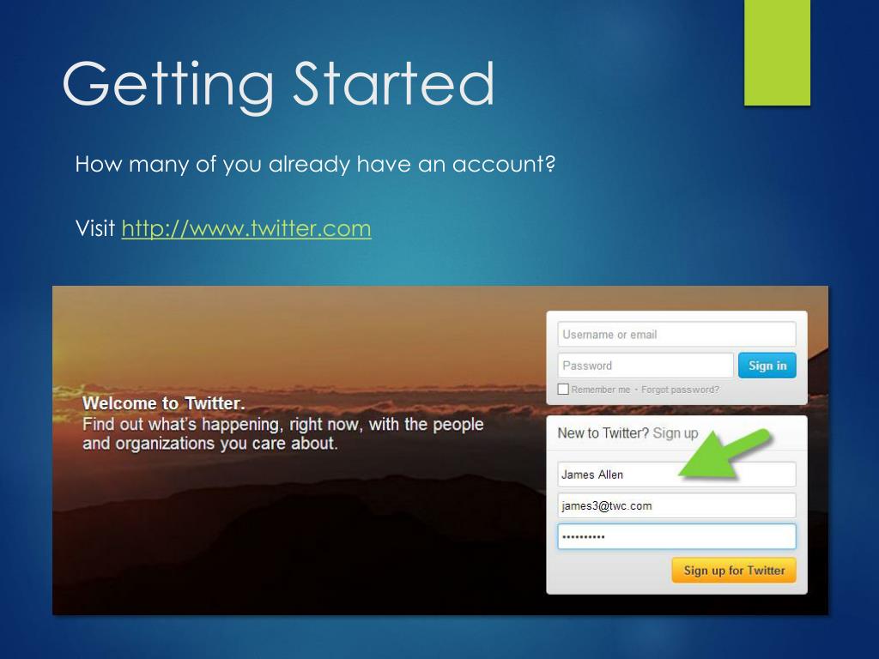Image resolution: width=879 pixels, height=659 pixels.
Task: Focus the sign-up password field with dots
Action: (x=676, y=536)
